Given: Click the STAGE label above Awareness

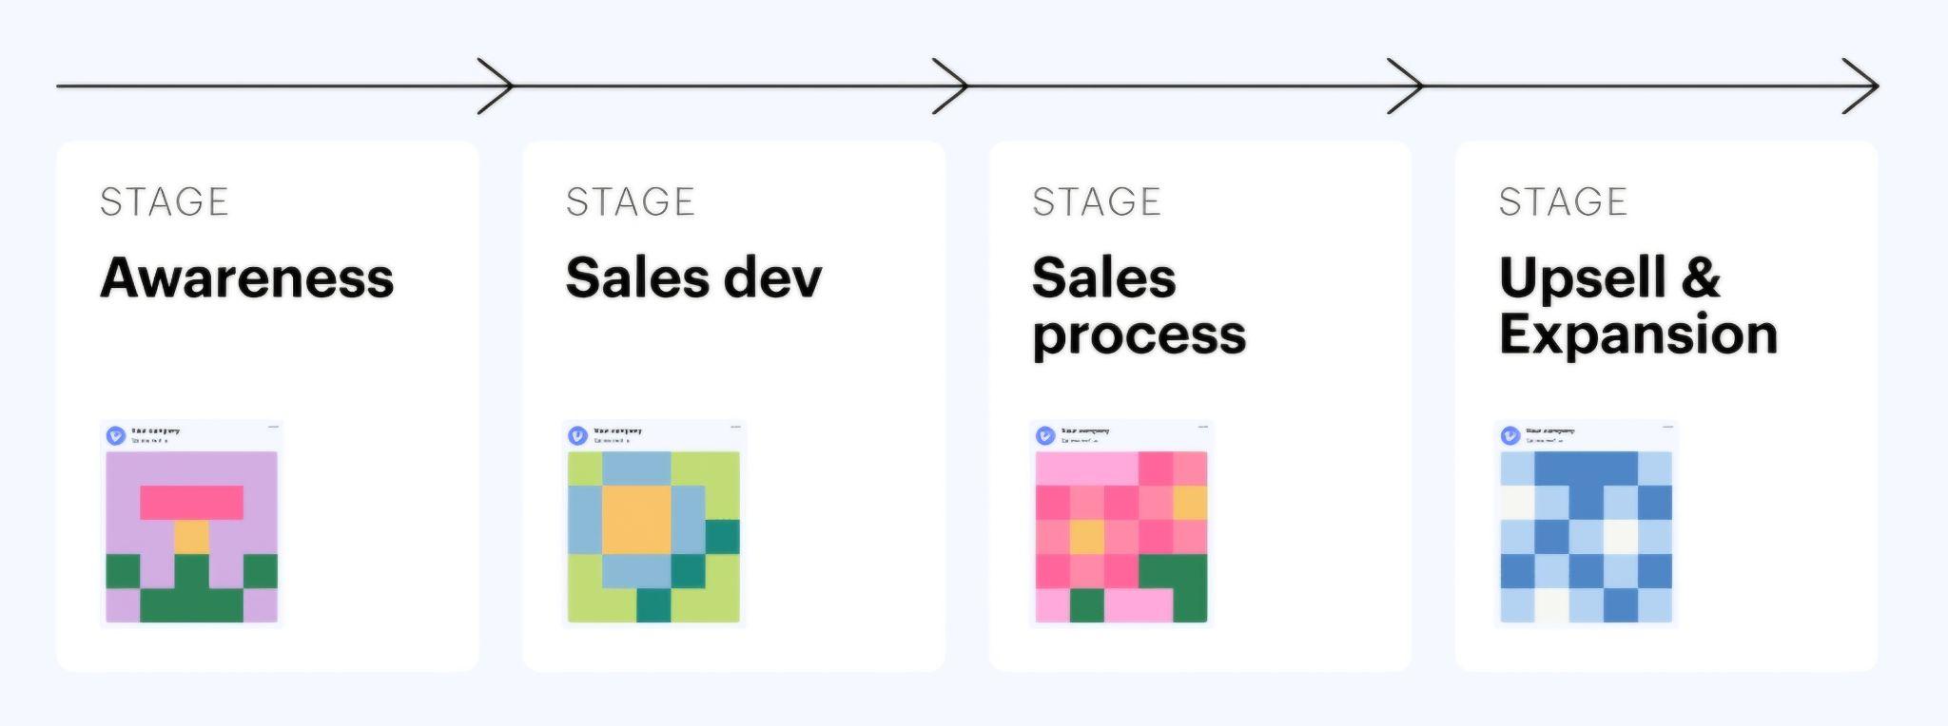Looking at the screenshot, I should coord(165,202).
